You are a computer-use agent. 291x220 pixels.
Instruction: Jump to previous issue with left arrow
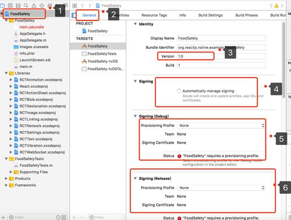coord(271,6)
